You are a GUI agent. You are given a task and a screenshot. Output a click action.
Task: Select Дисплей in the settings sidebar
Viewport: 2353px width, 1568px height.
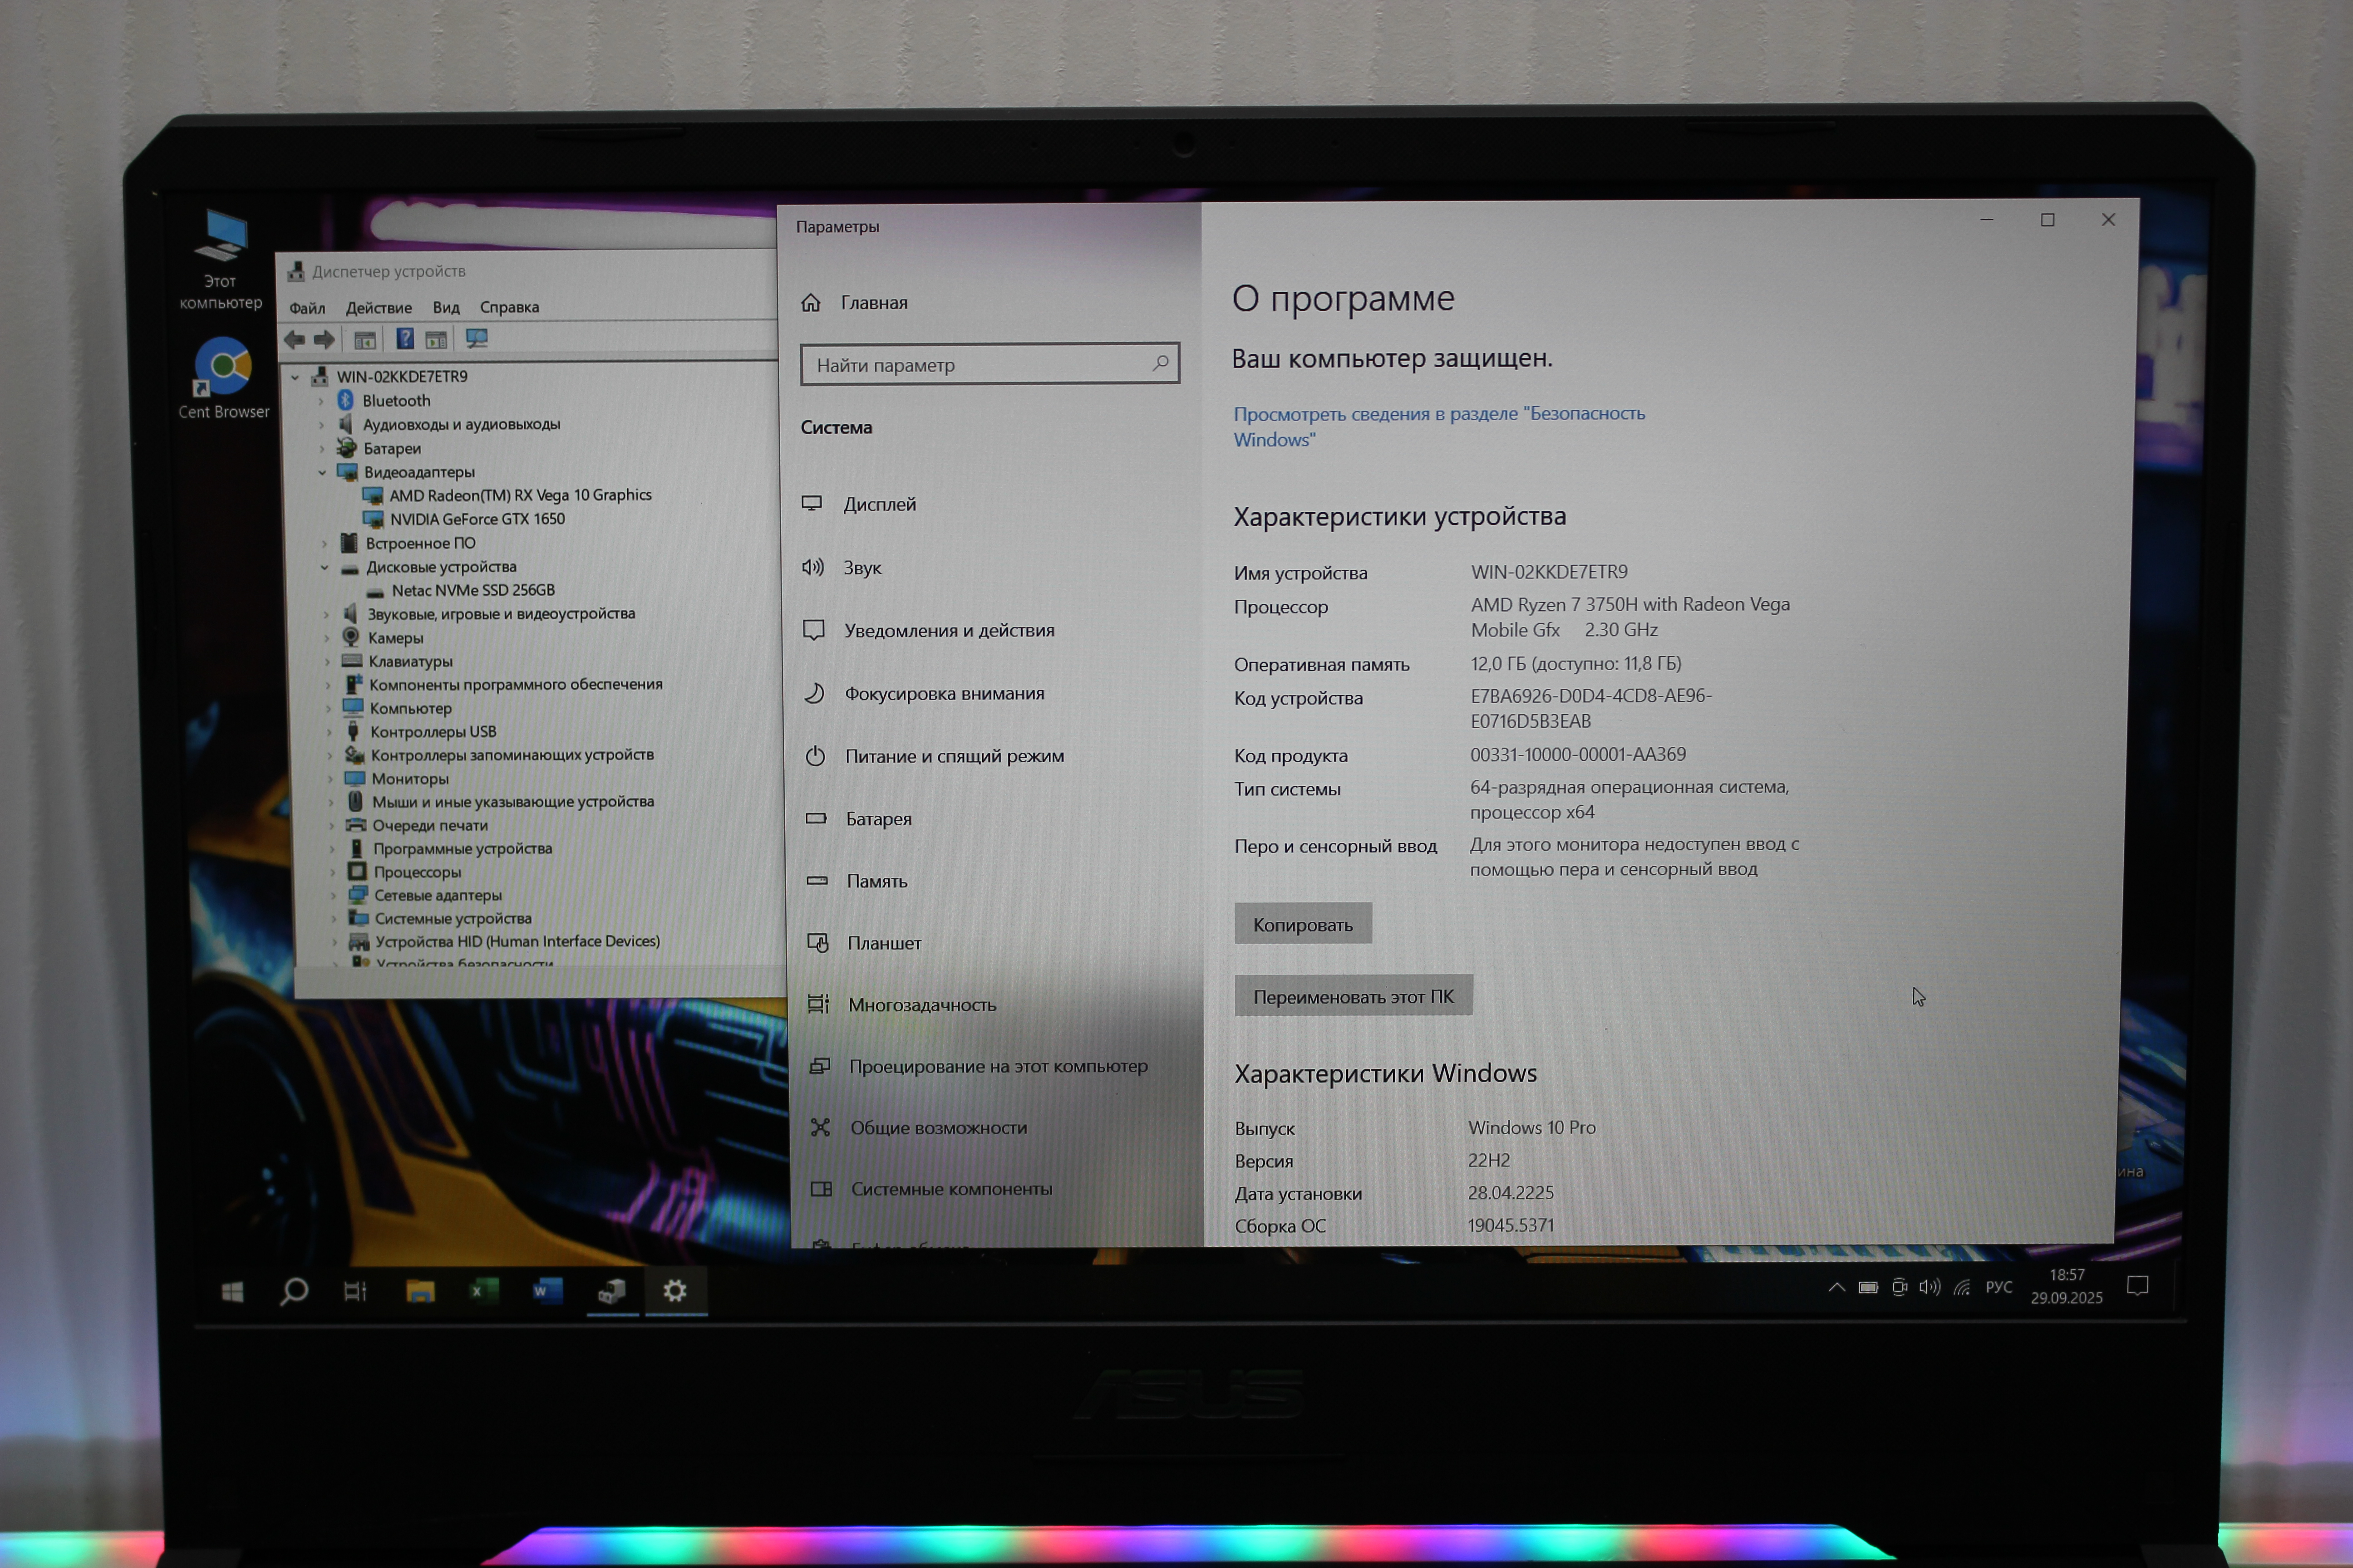878,504
